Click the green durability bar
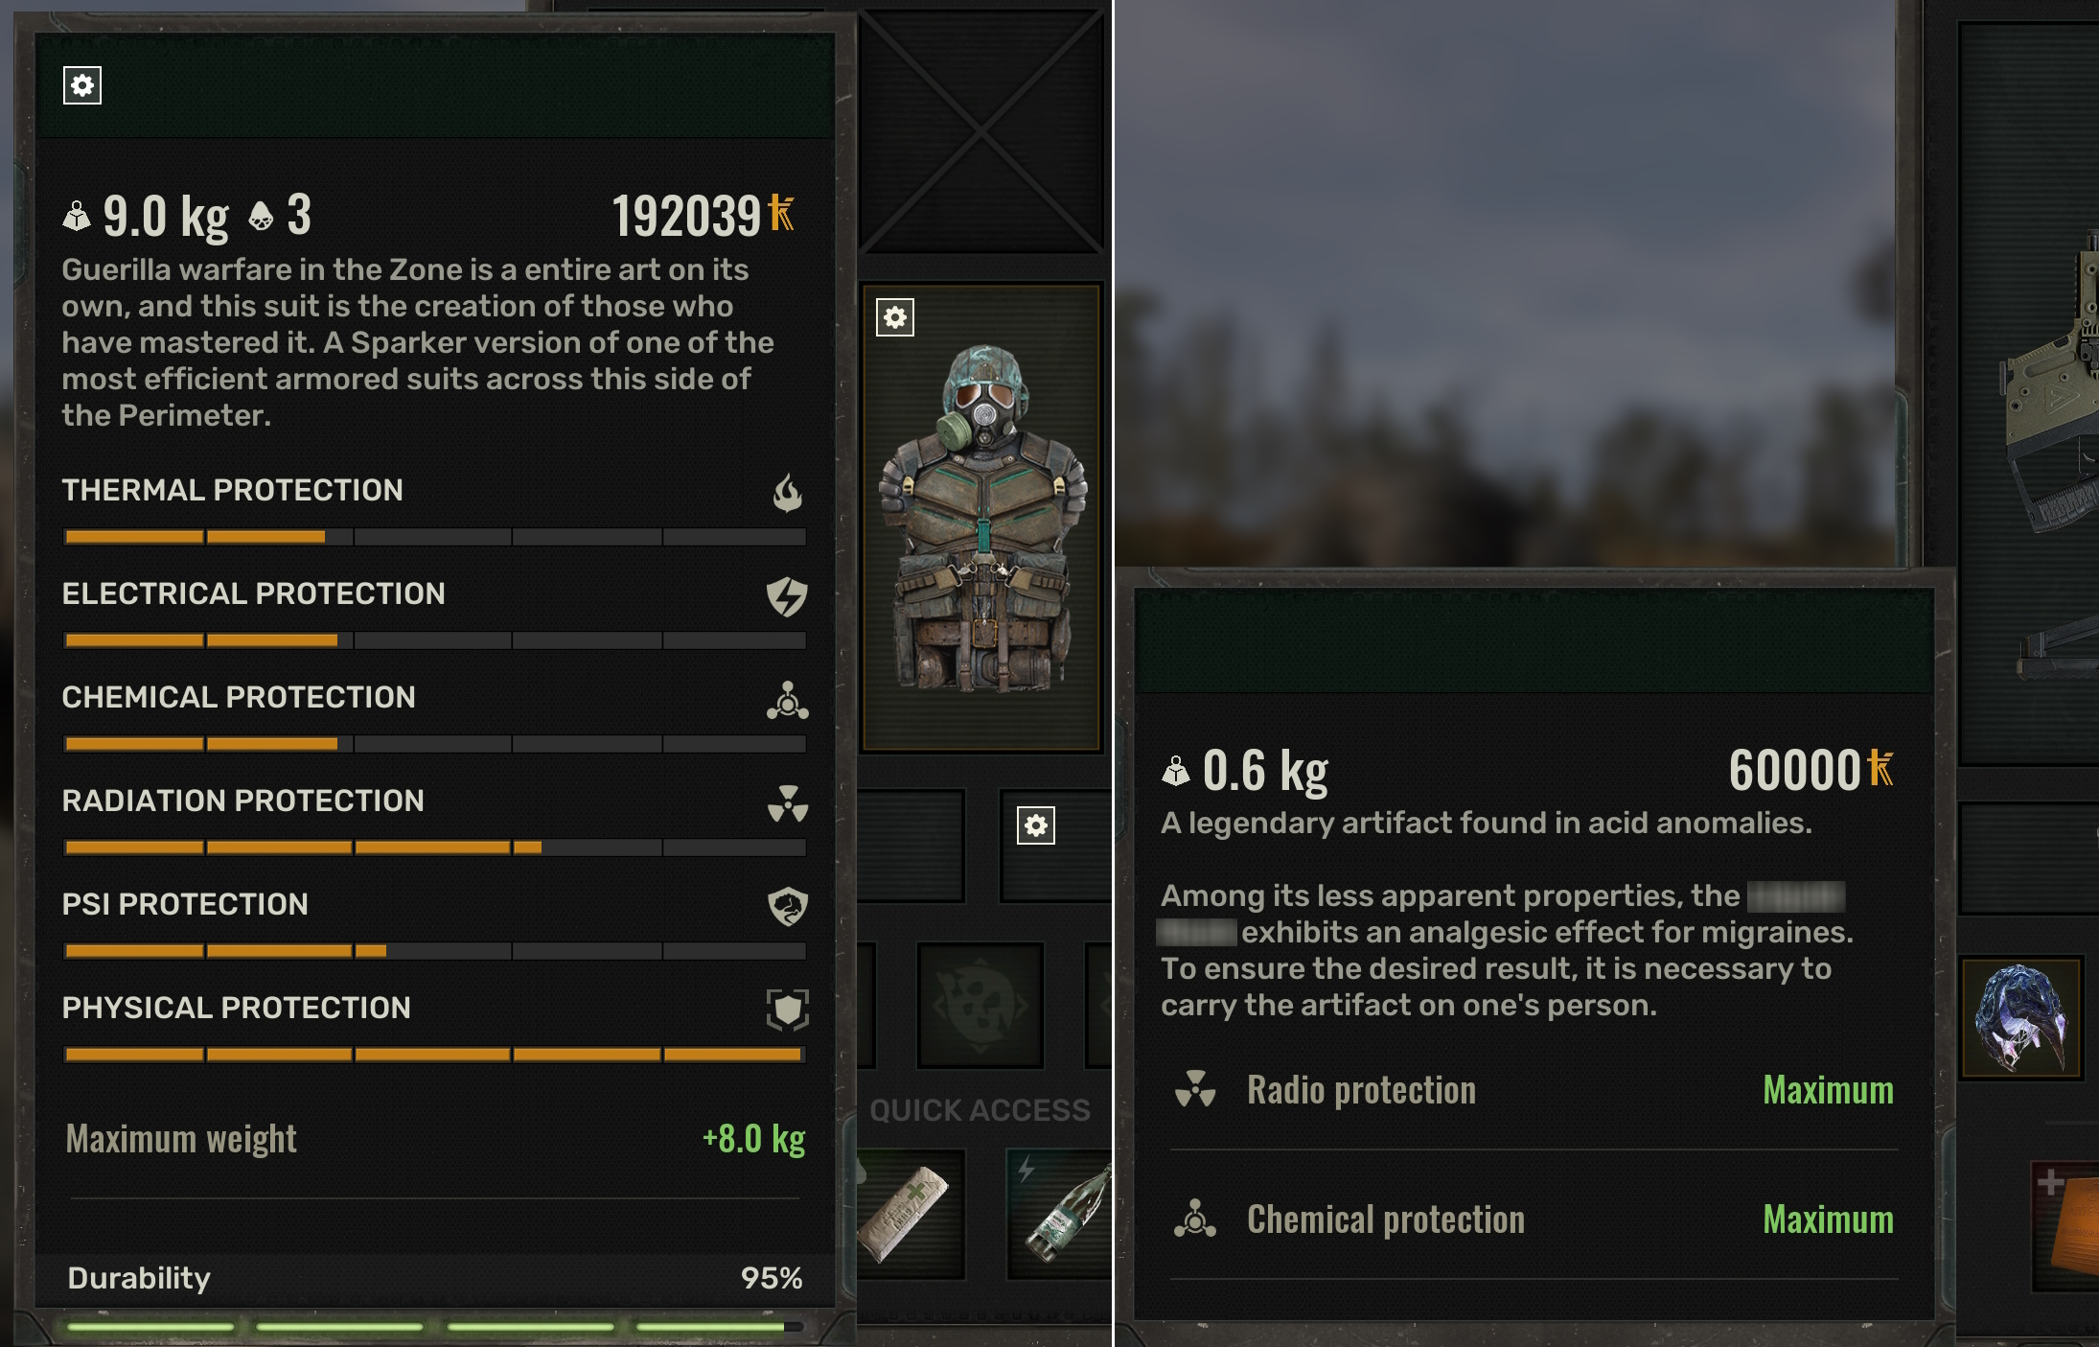This screenshot has height=1347, width=2099. point(434,1327)
